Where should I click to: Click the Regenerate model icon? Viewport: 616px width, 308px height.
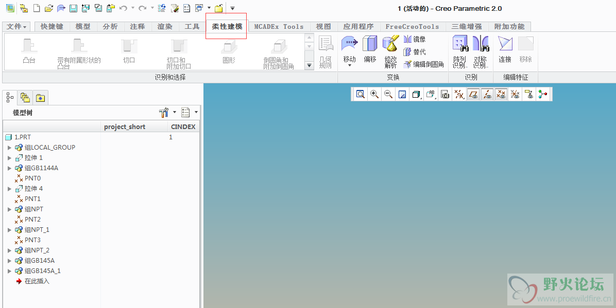pos(161,8)
